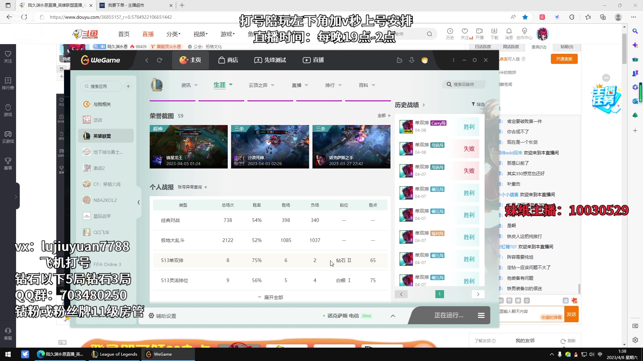Open League of Legends in taskbar
The width and height of the screenshot is (643, 361).
tap(115, 354)
